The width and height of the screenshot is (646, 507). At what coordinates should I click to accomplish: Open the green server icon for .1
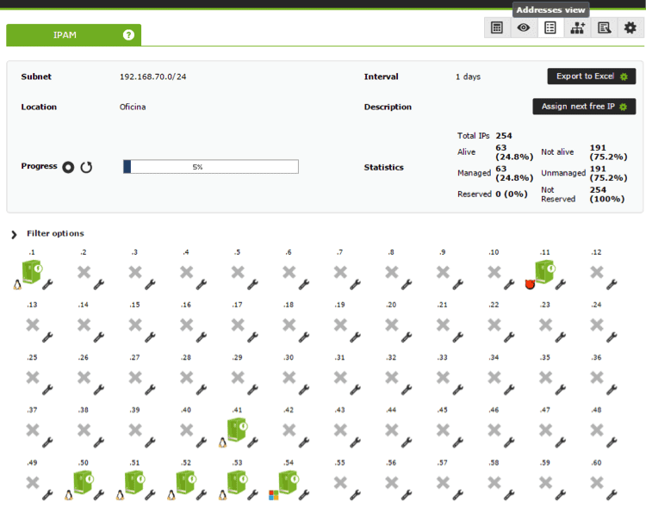click(32, 271)
